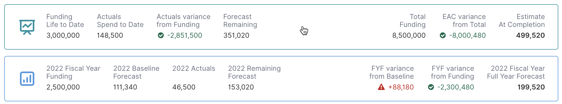Click the EAC variance from Total label
The height and width of the screenshot is (104, 562).
coord(464,21)
